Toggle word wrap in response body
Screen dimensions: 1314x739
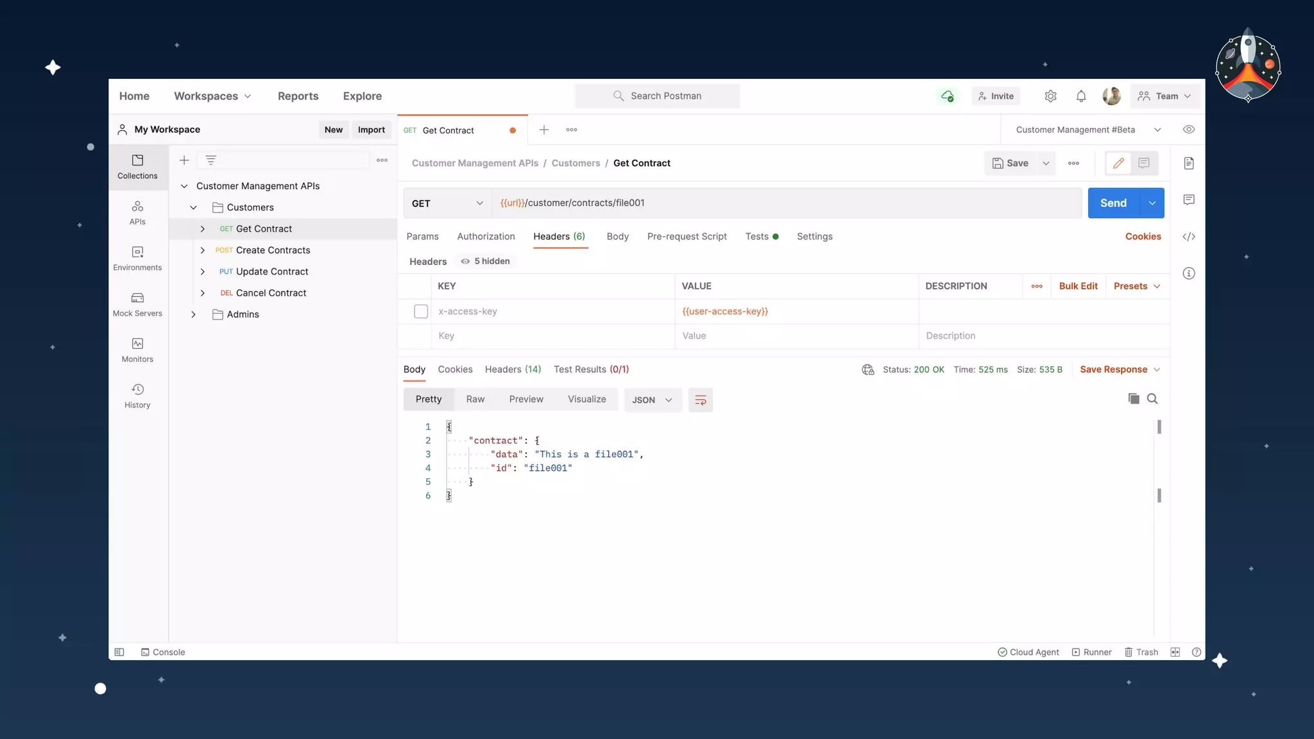tap(700, 400)
